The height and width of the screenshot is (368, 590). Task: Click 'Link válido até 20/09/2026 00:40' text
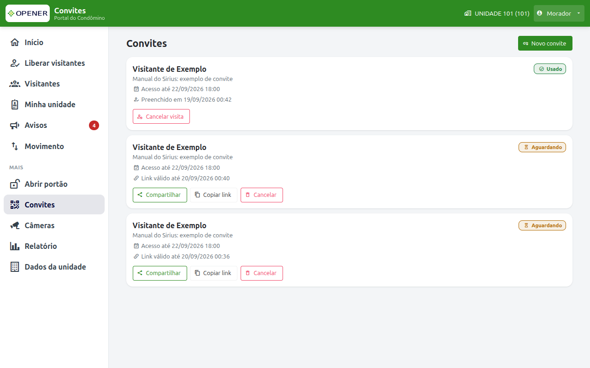[185, 178]
